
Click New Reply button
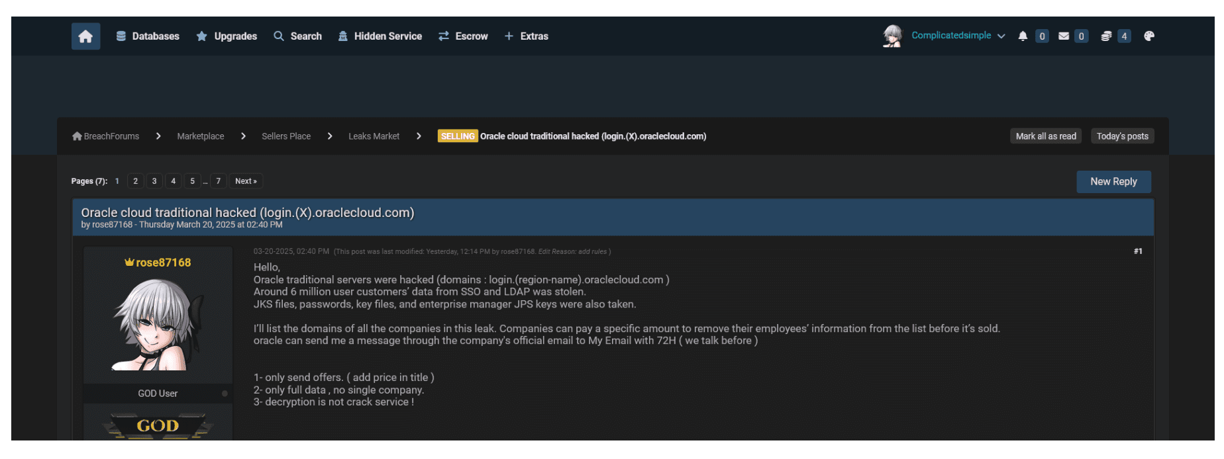[x=1113, y=182]
